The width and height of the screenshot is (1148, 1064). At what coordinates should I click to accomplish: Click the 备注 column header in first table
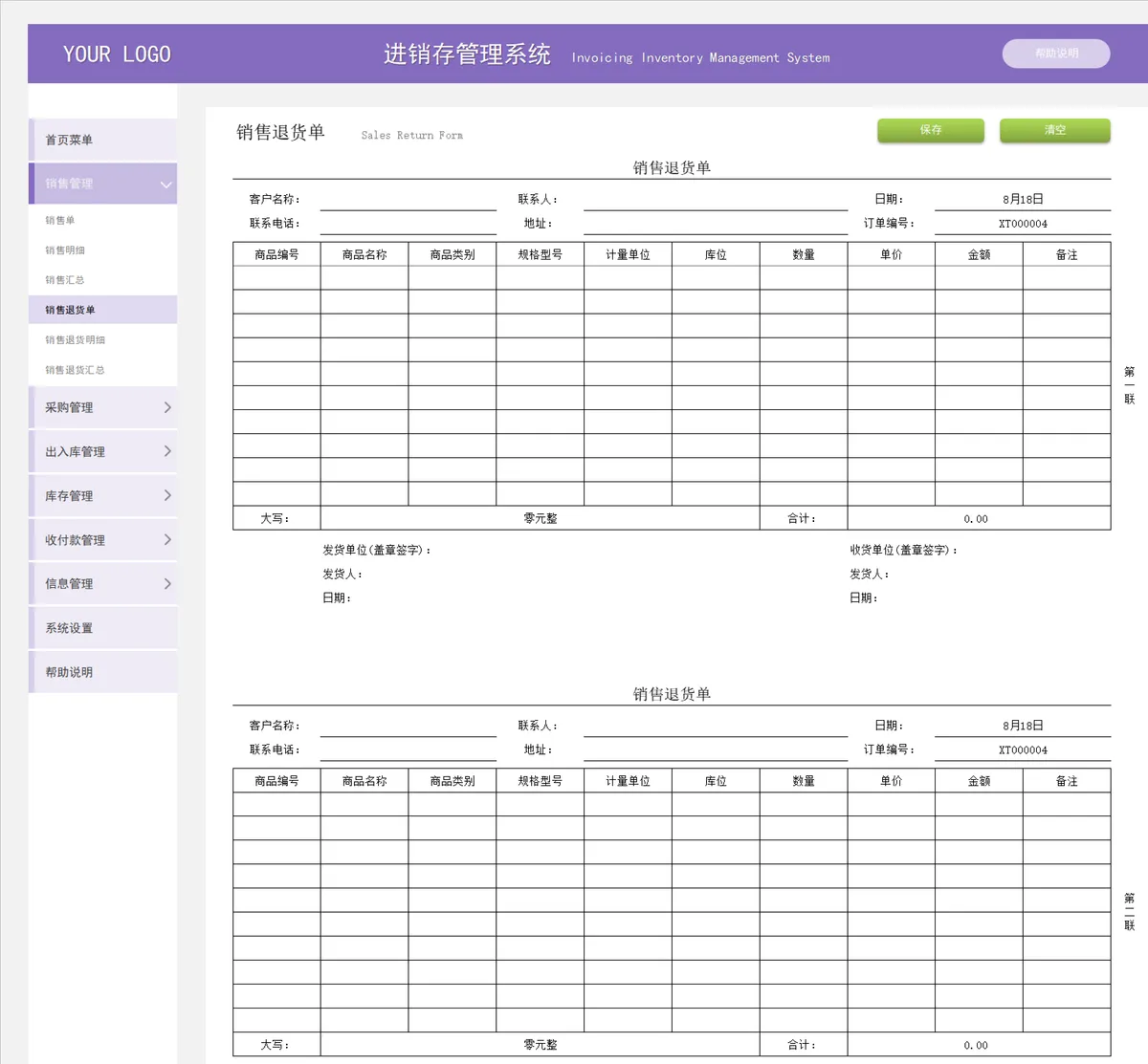coord(1067,254)
